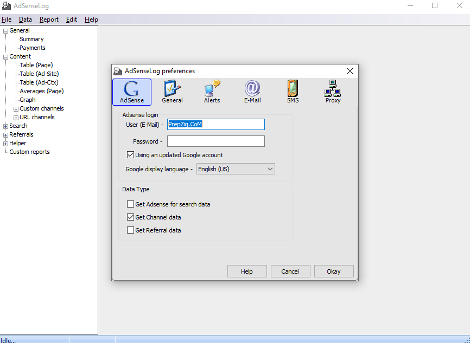Minimize the AdSenseLog window
470x343 pixels.
pos(410,5)
